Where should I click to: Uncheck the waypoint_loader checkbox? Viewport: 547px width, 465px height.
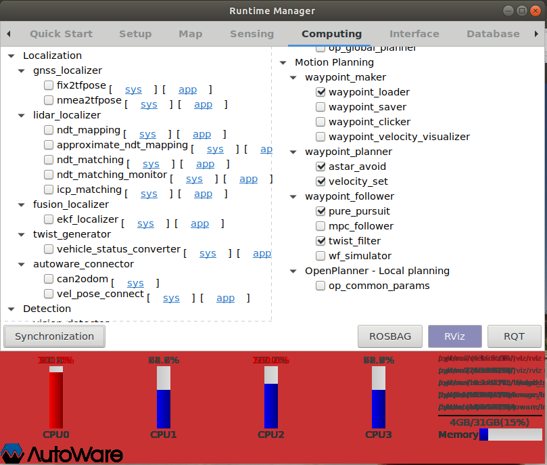point(320,92)
